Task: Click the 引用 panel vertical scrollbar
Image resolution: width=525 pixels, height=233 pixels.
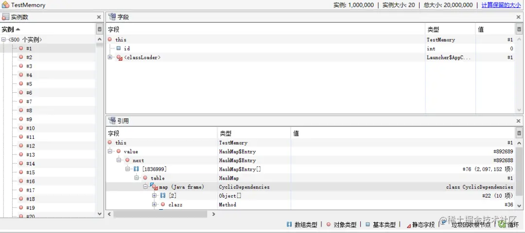Action: [x=519, y=174]
